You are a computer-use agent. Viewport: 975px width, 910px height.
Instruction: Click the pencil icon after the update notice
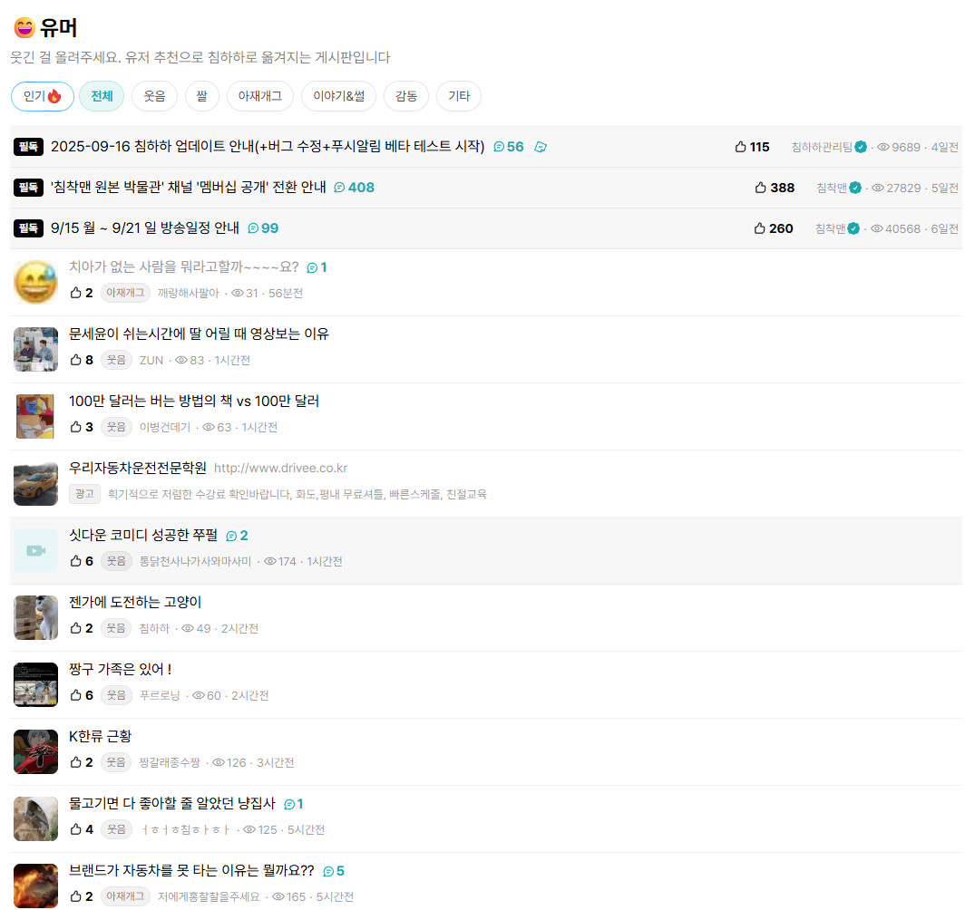541,147
